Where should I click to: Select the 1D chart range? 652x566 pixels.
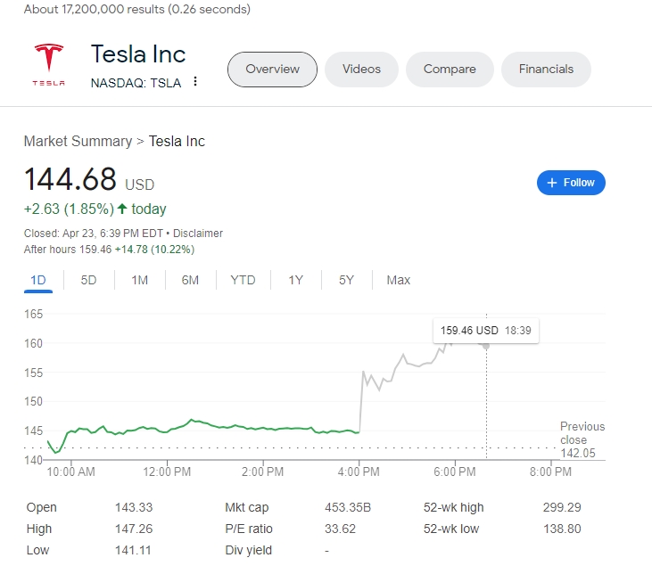pyautogui.click(x=38, y=280)
